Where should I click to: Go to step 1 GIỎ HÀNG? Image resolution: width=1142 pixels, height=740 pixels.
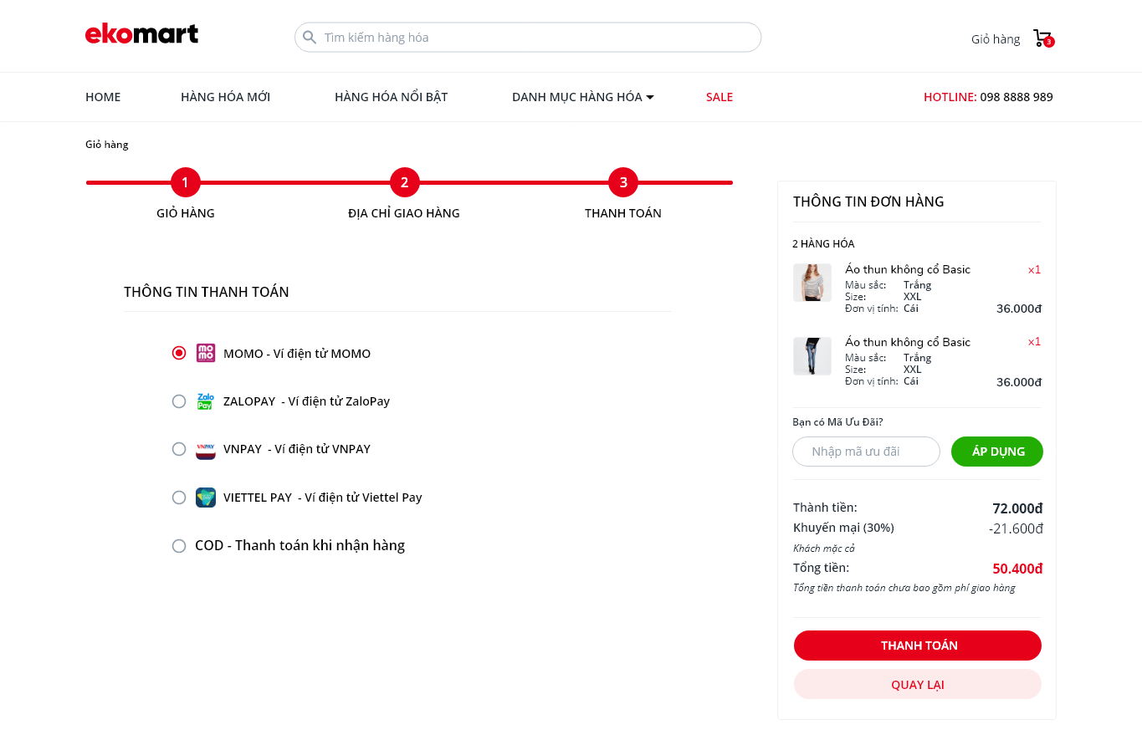186,182
